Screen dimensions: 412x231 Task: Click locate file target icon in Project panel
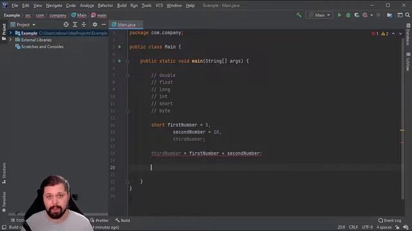coord(66,24)
